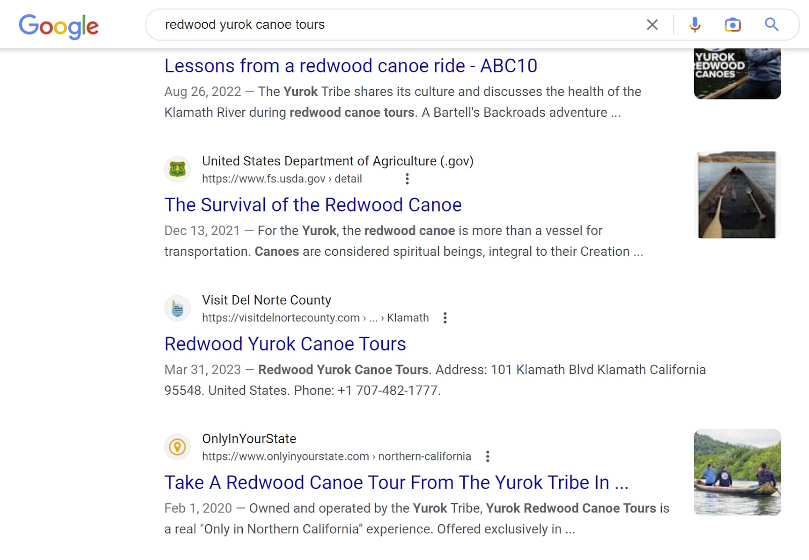The image size is (809, 560).
Task: Open more options for OnlyInYourState result
Action: (x=487, y=457)
